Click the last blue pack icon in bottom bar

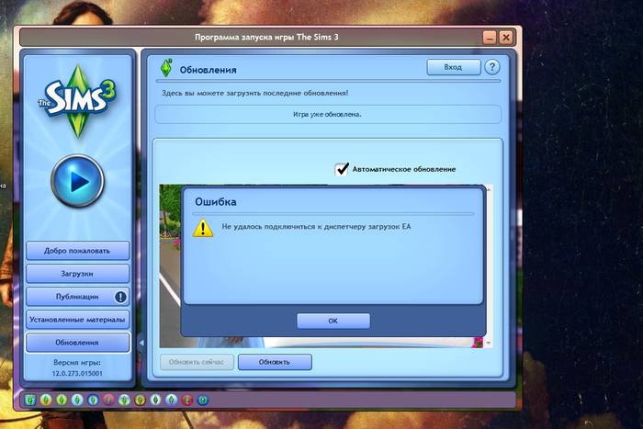click(203, 400)
